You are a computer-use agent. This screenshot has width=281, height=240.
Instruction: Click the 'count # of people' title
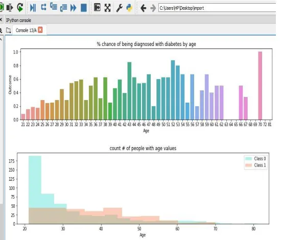coord(143,148)
